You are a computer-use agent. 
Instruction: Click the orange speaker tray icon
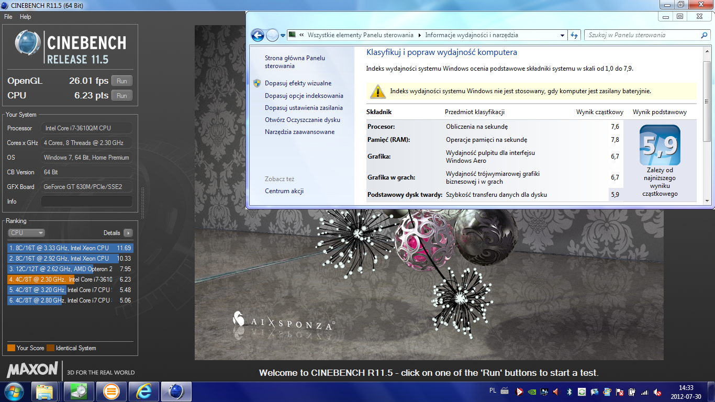tap(556, 392)
